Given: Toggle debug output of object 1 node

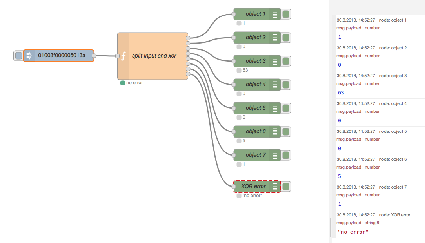Looking at the screenshot, I should (x=286, y=14).
